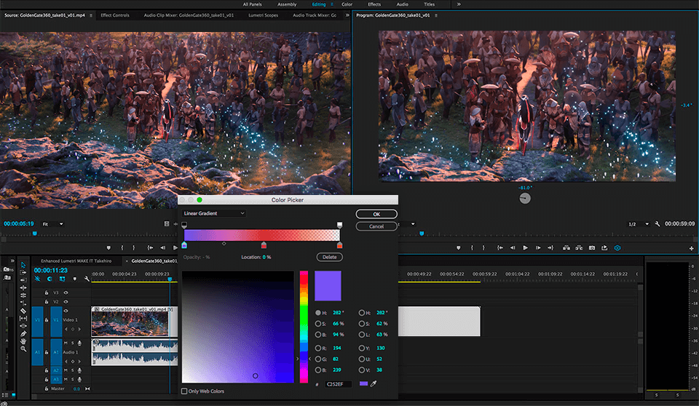The image size is (699, 406).
Task: Click the Master track stereo output icon
Action: click(87, 389)
